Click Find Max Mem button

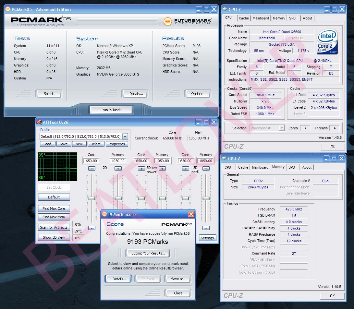54,217
